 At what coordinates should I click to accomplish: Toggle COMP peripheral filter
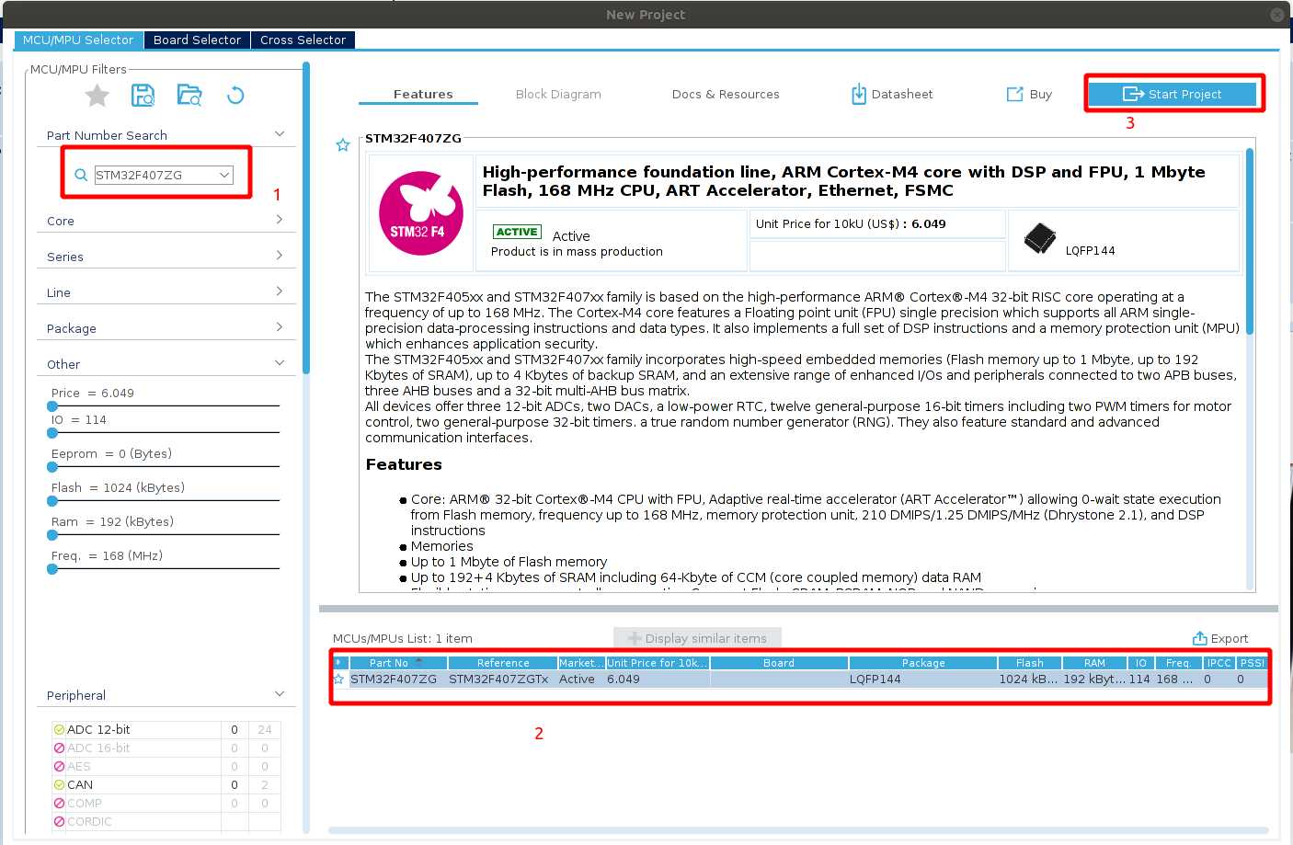click(59, 803)
